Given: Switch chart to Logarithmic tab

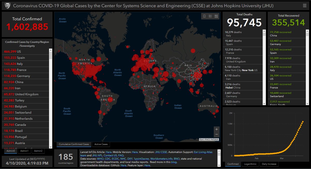Looking at the screenshot, I should (250, 164).
